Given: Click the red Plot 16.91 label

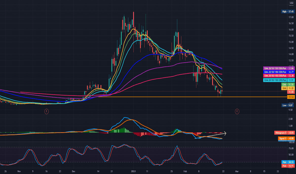Looking at the screenshot, I should click(288, 166).
